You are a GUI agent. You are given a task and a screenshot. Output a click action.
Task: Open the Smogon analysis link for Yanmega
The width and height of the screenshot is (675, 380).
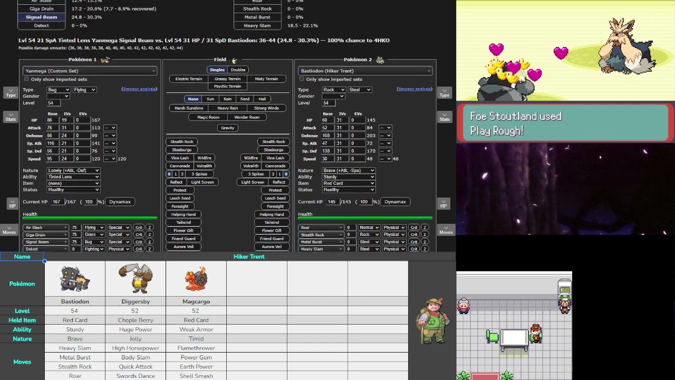pyautogui.click(x=139, y=89)
